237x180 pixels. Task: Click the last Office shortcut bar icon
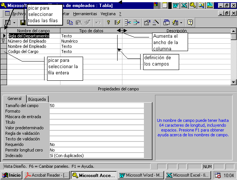point(210,6)
